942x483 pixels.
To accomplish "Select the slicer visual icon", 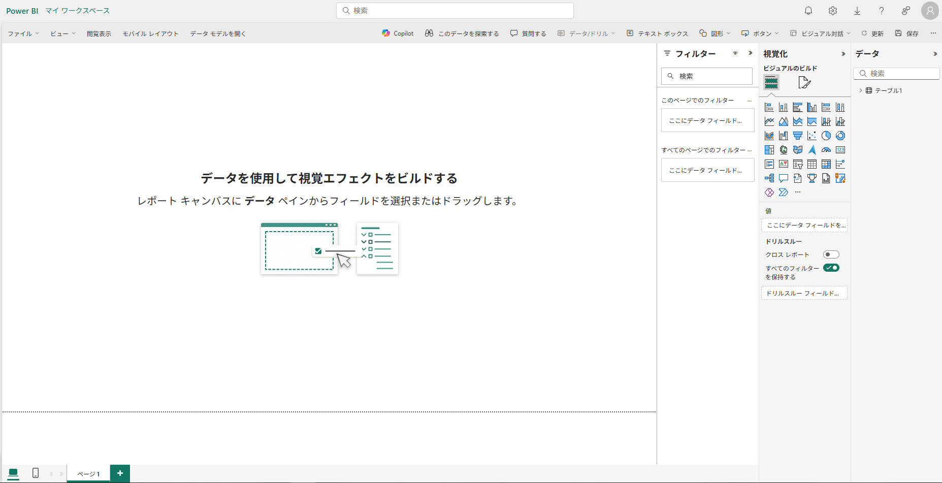I will [798, 164].
